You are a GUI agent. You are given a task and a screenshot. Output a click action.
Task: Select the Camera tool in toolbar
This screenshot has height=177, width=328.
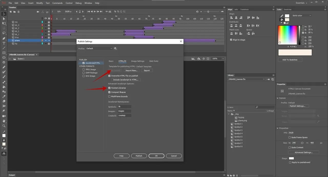click(x=4, y=116)
